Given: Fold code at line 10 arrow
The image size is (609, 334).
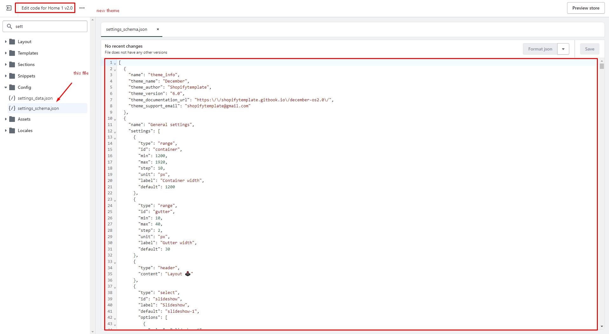Looking at the screenshot, I should (x=115, y=119).
